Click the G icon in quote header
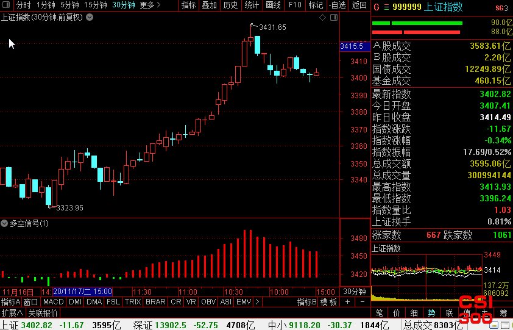Image resolution: width=513 pixels, height=330 pixels. (x=377, y=7)
